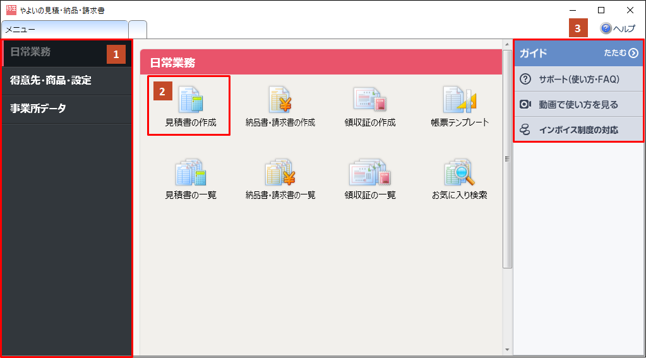The image size is (646, 358).
Task: Switch to the メニュー tab
Action: [x=64, y=30]
